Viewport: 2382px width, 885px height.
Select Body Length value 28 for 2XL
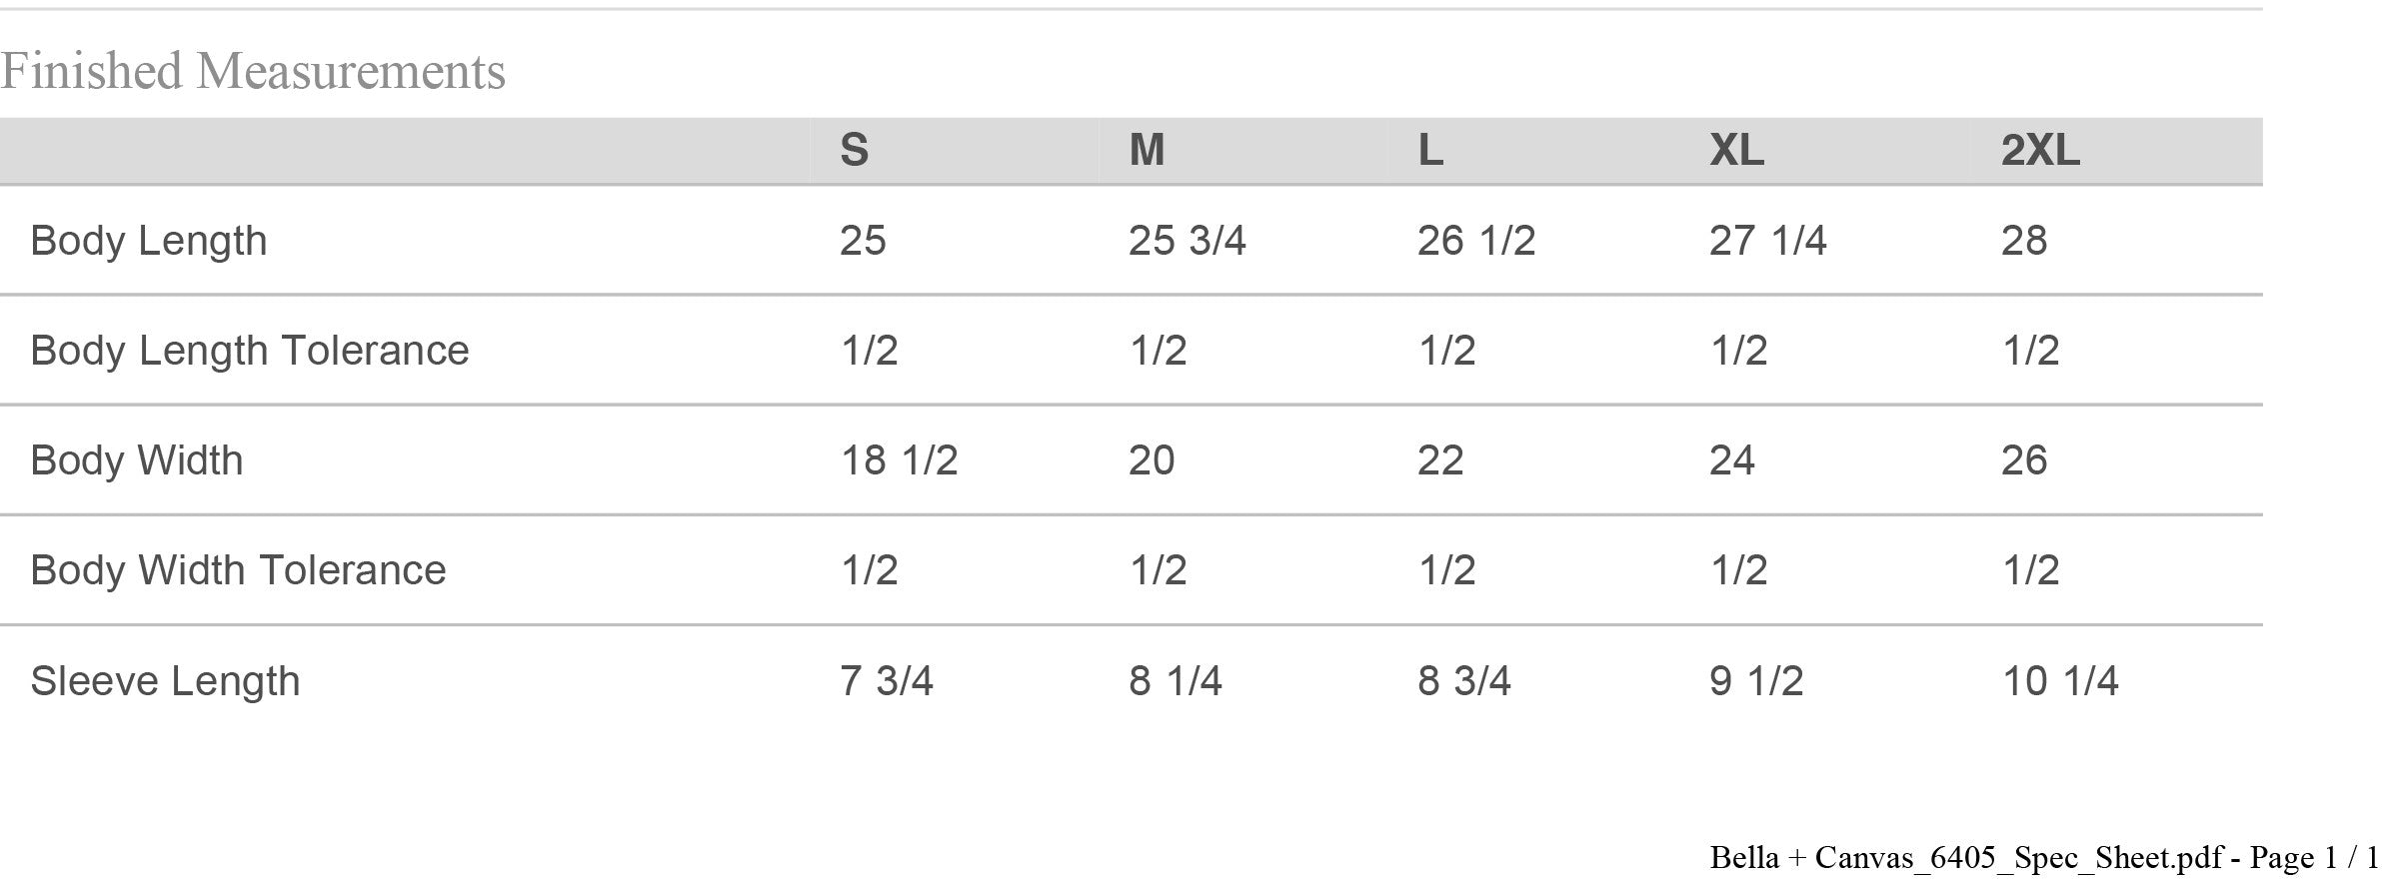tap(2024, 241)
